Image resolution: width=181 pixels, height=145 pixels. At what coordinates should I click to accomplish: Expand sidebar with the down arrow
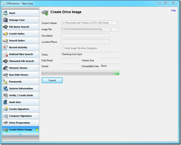[20, 135]
